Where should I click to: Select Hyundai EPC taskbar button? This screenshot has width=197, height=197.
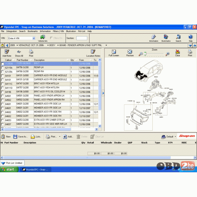click(35, 169)
